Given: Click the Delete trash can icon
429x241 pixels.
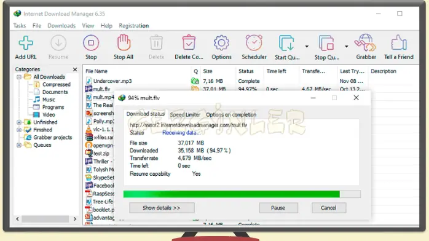Looking at the screenshot, I should 156,42.
